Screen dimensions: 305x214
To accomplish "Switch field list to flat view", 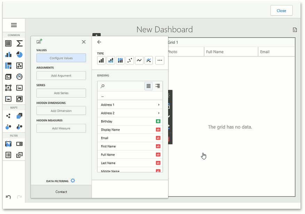I will coord(148,86).
